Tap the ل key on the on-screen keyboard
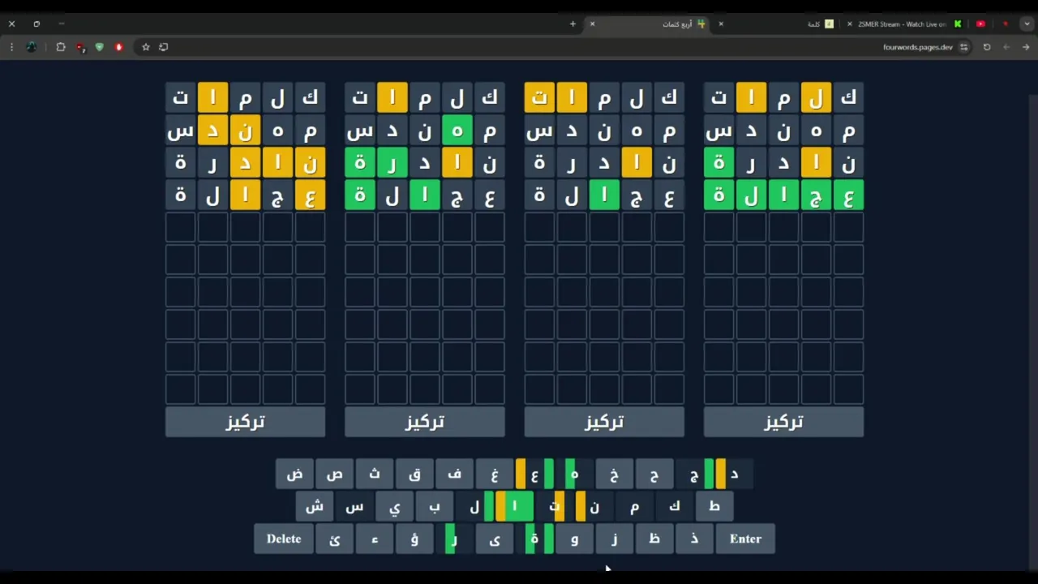This screenshot has height=584, width=1038. pos(474,507)
